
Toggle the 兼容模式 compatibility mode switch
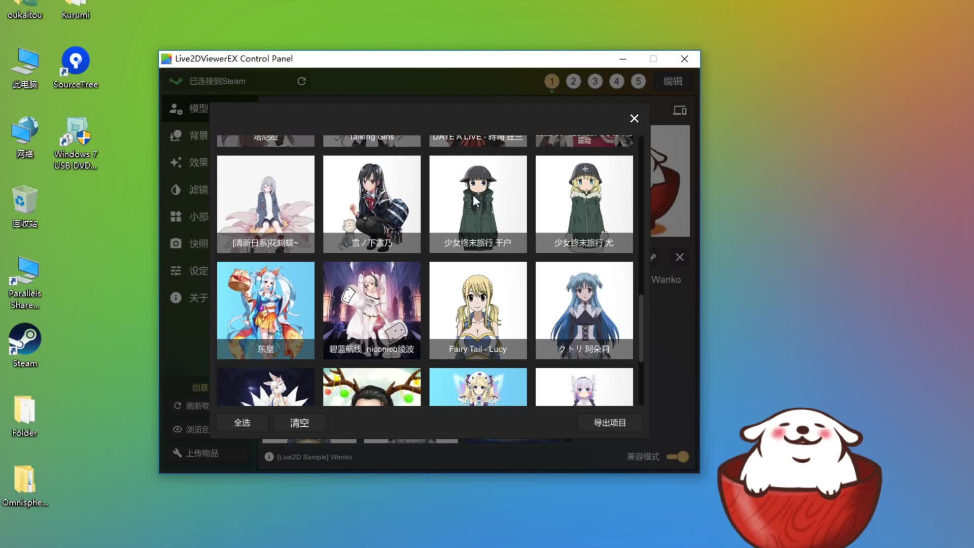point(678,457)
